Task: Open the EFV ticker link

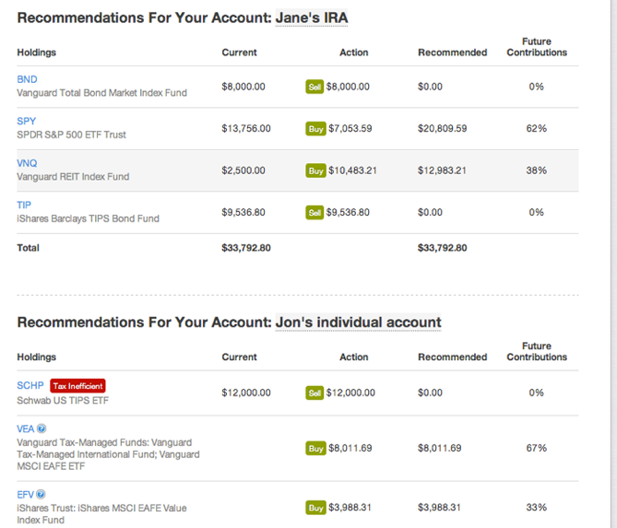Action: tap(26, 495)
